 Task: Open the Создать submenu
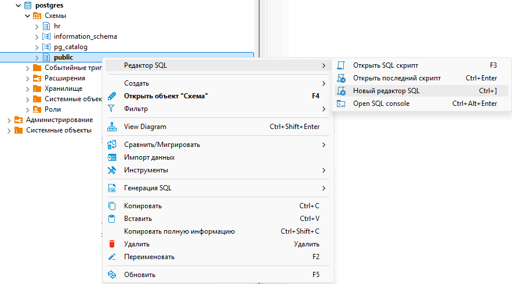[217, 83]
